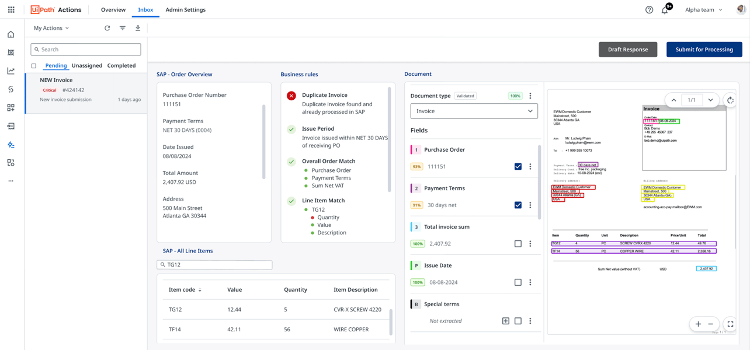750x350 pixels.
Task: Select the Inbox tab
Action: [x=145, y=10]
